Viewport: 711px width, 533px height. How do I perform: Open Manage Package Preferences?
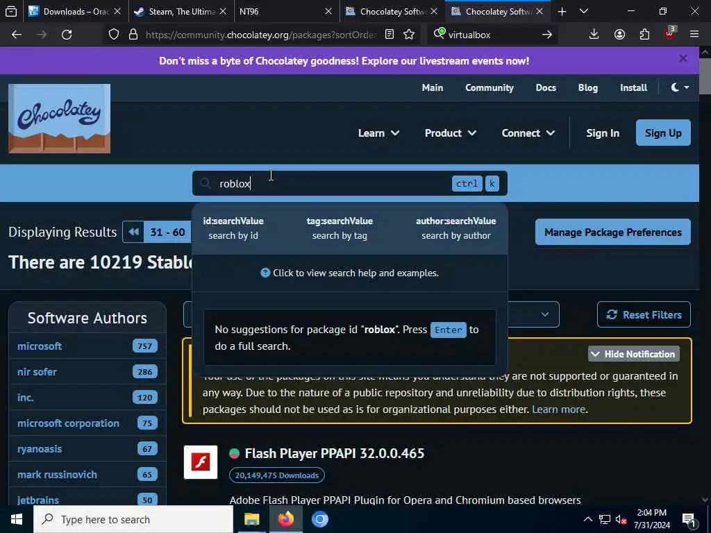612,232
